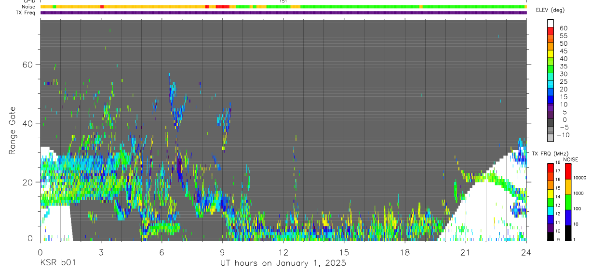This screenshot has width=592, height=273.
Task: Select the 12 hour tick label on the x-axis
Action: click(x=283, y=252)
